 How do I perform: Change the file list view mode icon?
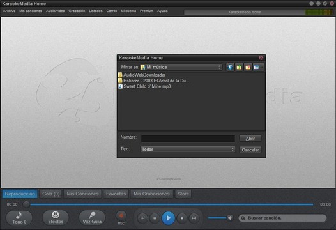point(257,67)
